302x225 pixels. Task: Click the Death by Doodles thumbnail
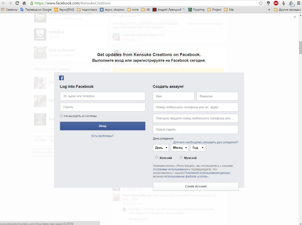coord(40,52)
